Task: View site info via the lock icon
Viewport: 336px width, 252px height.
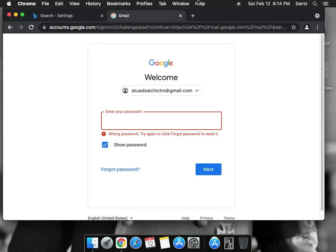Action: tap(44, 27)
